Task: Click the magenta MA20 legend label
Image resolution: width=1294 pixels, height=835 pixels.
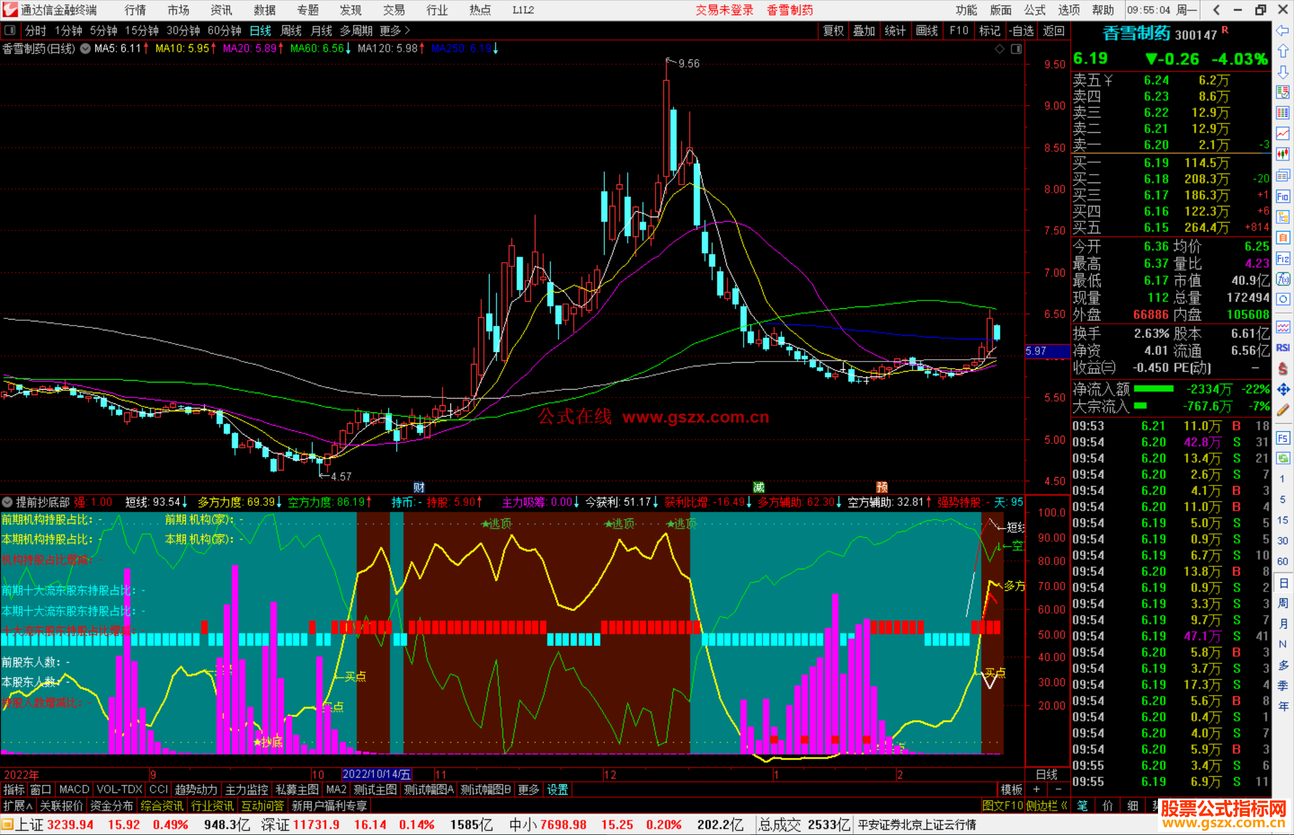Action: (x=250, y=48)
